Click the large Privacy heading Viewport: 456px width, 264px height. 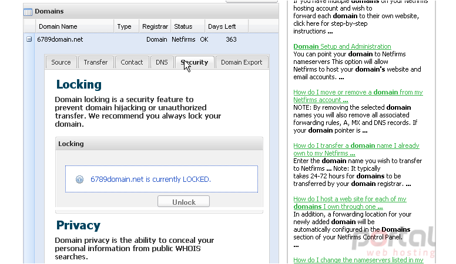coord(78,225)
